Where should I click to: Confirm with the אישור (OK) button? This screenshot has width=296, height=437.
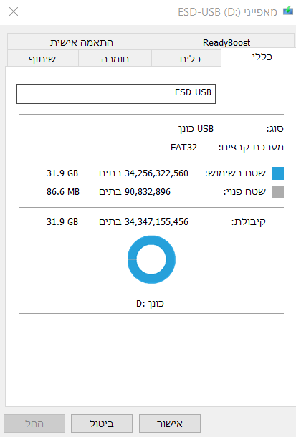click(170, 423)
